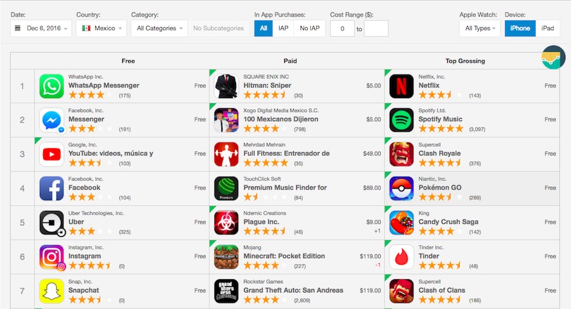Expand the Apple Watch All Types dropdown
Viewport: 571px width, 309px height.
coord(480,28)
